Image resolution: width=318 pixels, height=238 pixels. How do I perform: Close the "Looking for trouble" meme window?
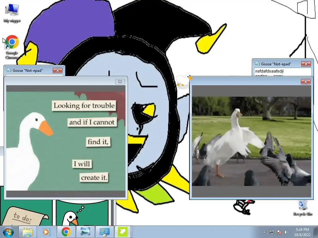pos(120,82)
